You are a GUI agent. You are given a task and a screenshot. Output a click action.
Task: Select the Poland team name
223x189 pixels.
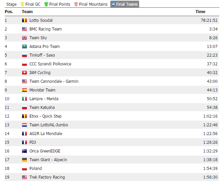click(x=36, y=169)
